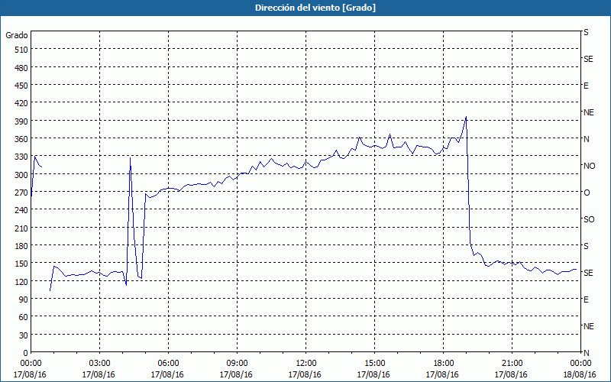The image size is (611, 382).
Task: Click the "SE" compass label level with 480
Action: pyautogui.click(x=588, y=60)
